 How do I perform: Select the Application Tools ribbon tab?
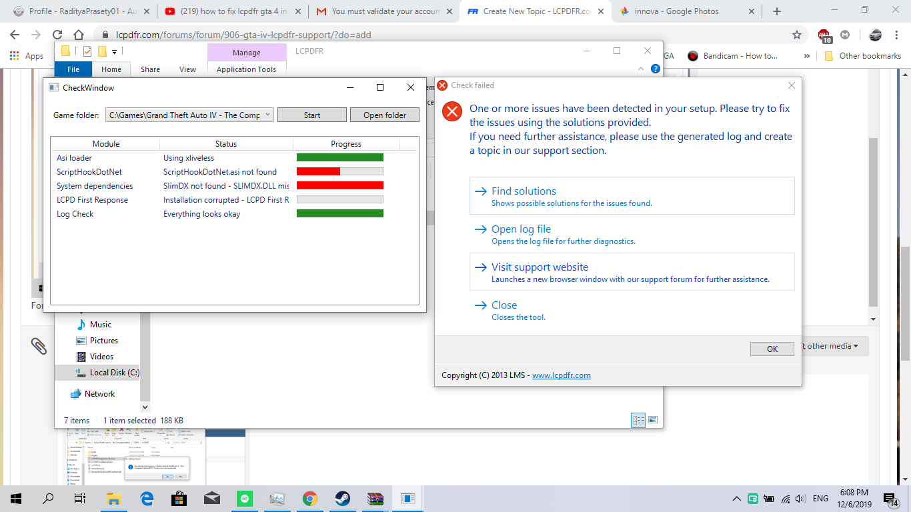tap(246, 69)
